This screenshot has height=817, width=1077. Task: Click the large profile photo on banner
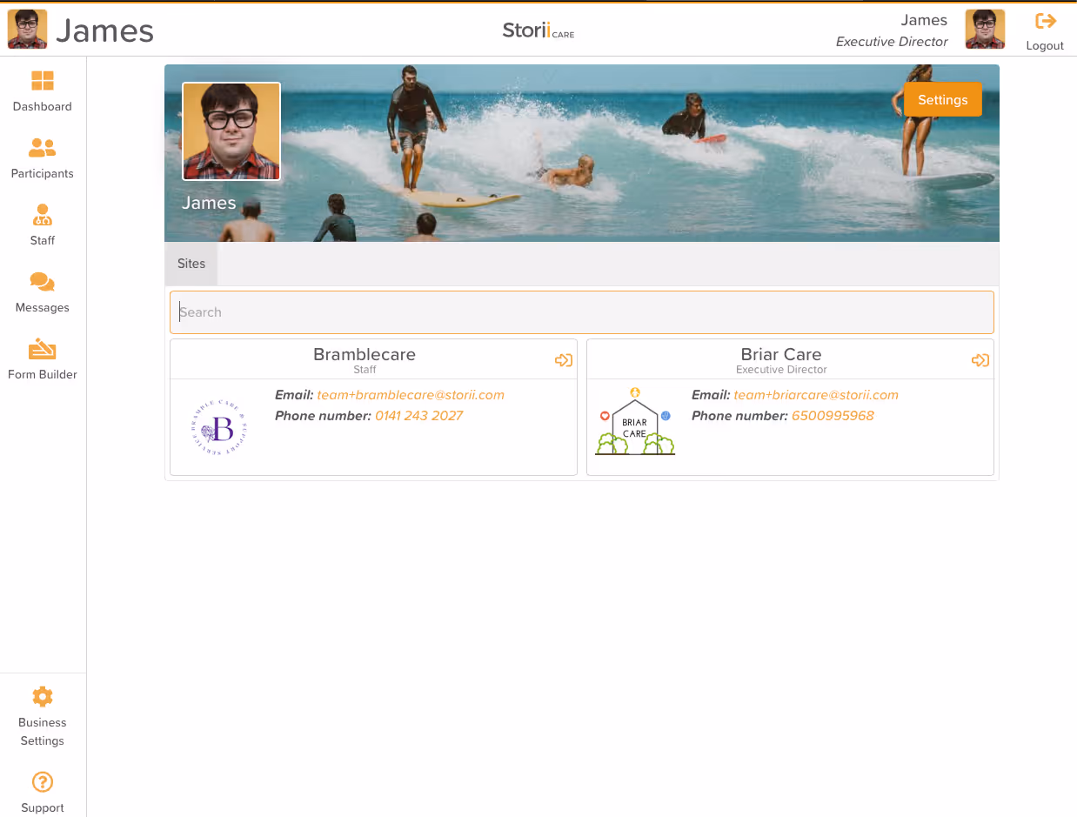click(231, 131)
